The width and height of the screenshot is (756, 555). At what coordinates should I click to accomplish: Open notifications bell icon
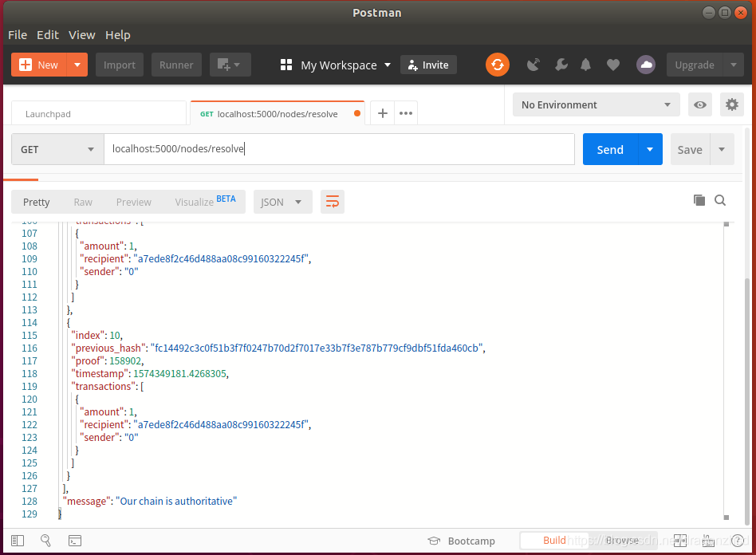pos(585,65)
